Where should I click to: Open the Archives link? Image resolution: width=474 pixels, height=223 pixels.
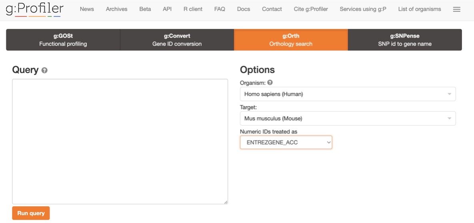116,9
